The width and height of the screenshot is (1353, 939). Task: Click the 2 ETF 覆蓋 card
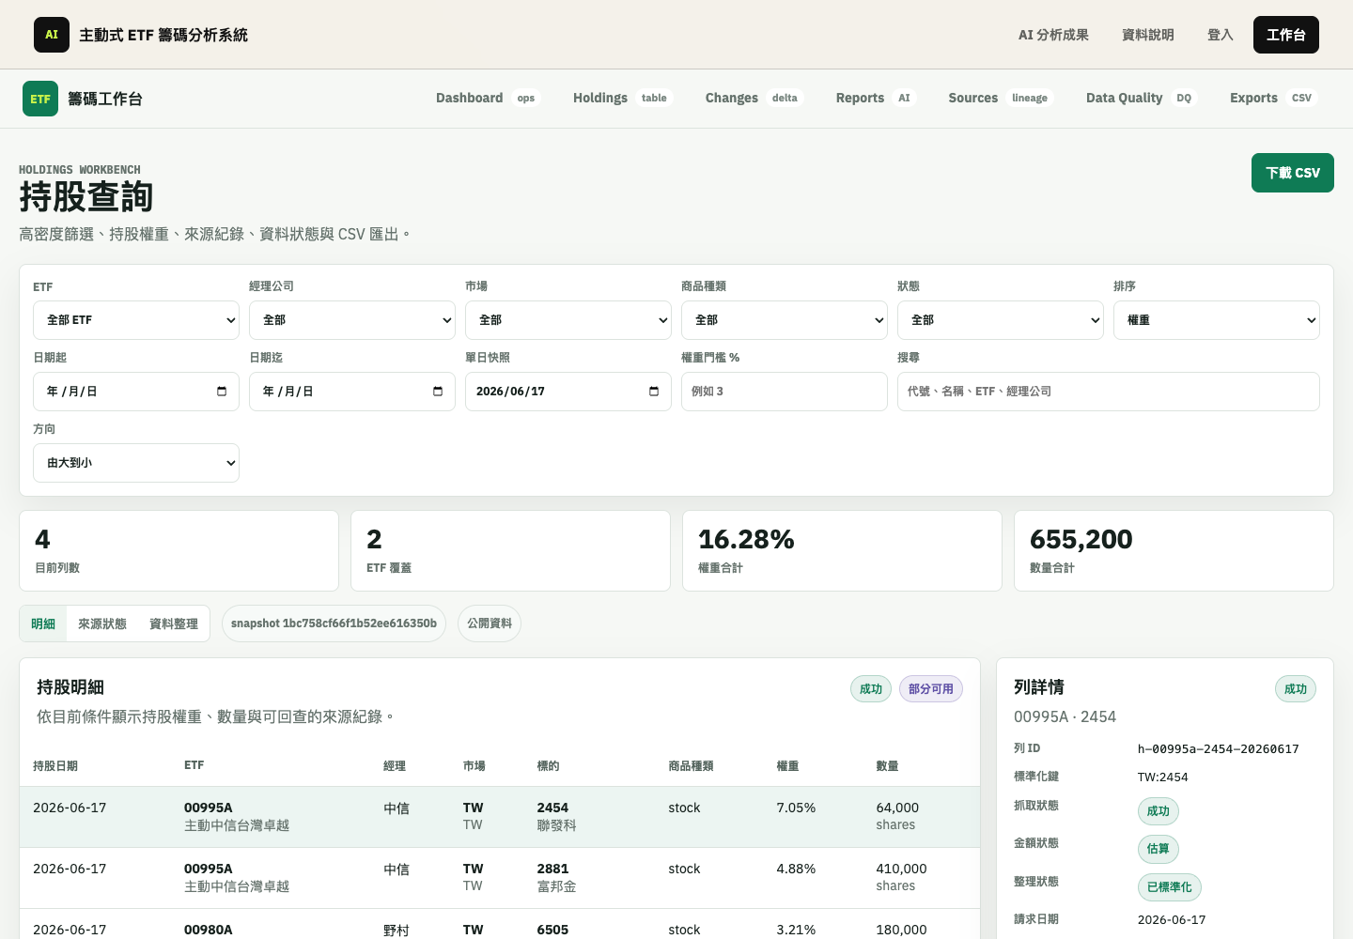510,551
